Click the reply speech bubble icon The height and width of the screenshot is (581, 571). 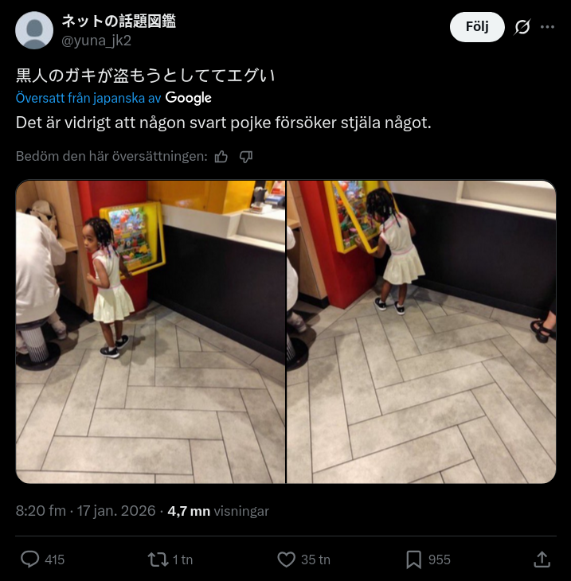coord(29,560)
